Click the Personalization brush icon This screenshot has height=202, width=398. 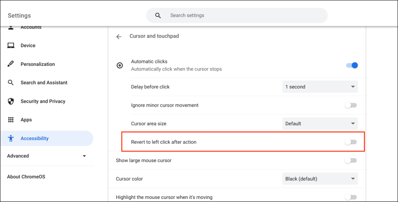coord(11,64)
